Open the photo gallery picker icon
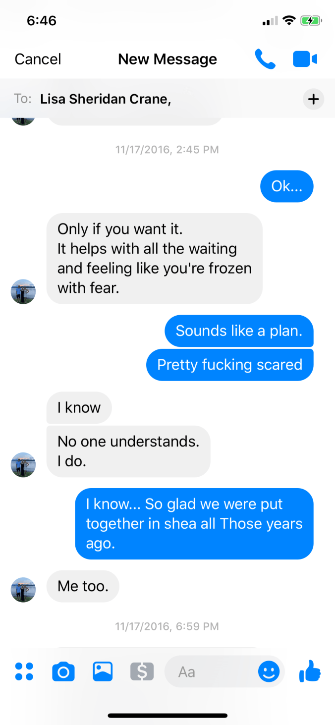Screen dimensions: 335x725 pos(103,671)
